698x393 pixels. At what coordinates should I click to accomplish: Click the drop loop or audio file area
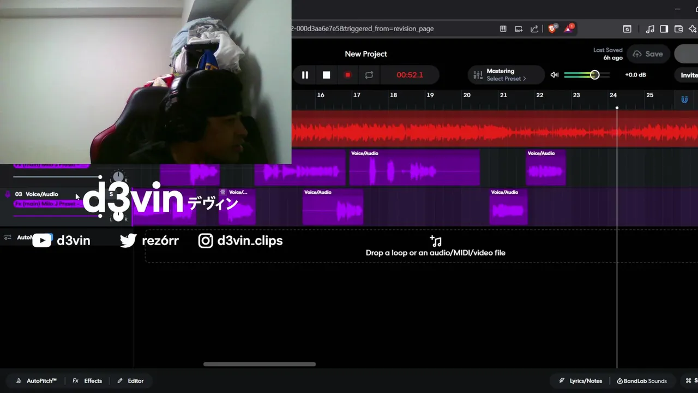click(x=421, y=246)
